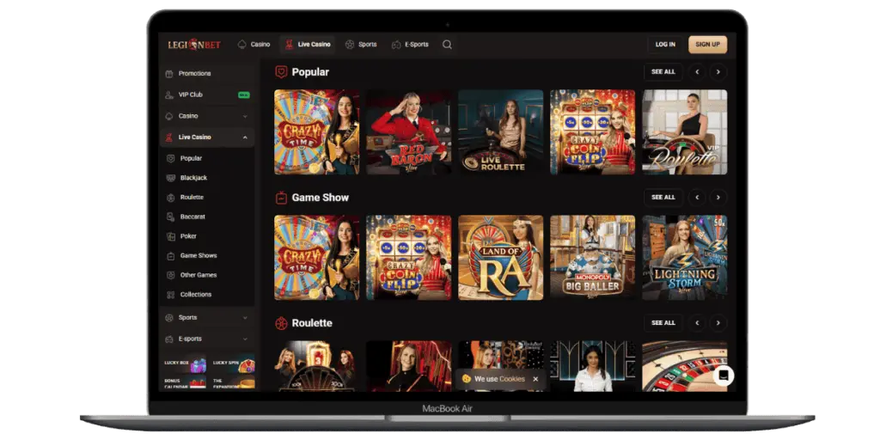
Task: Open the Casino tab in top navigation
Action: (254, 45)
